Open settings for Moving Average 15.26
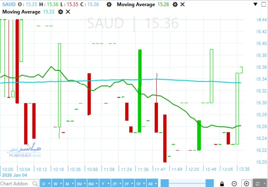 point(175,5)
